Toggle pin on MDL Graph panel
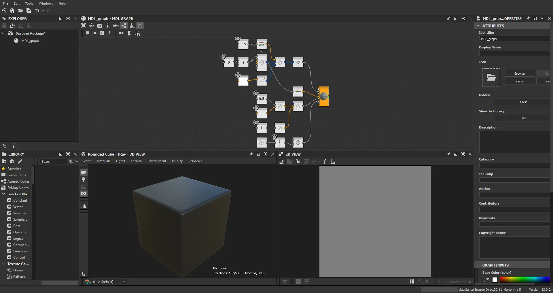The width and height of the screenshot is (553, 293). pyautogui.click(x=448, y=18)
